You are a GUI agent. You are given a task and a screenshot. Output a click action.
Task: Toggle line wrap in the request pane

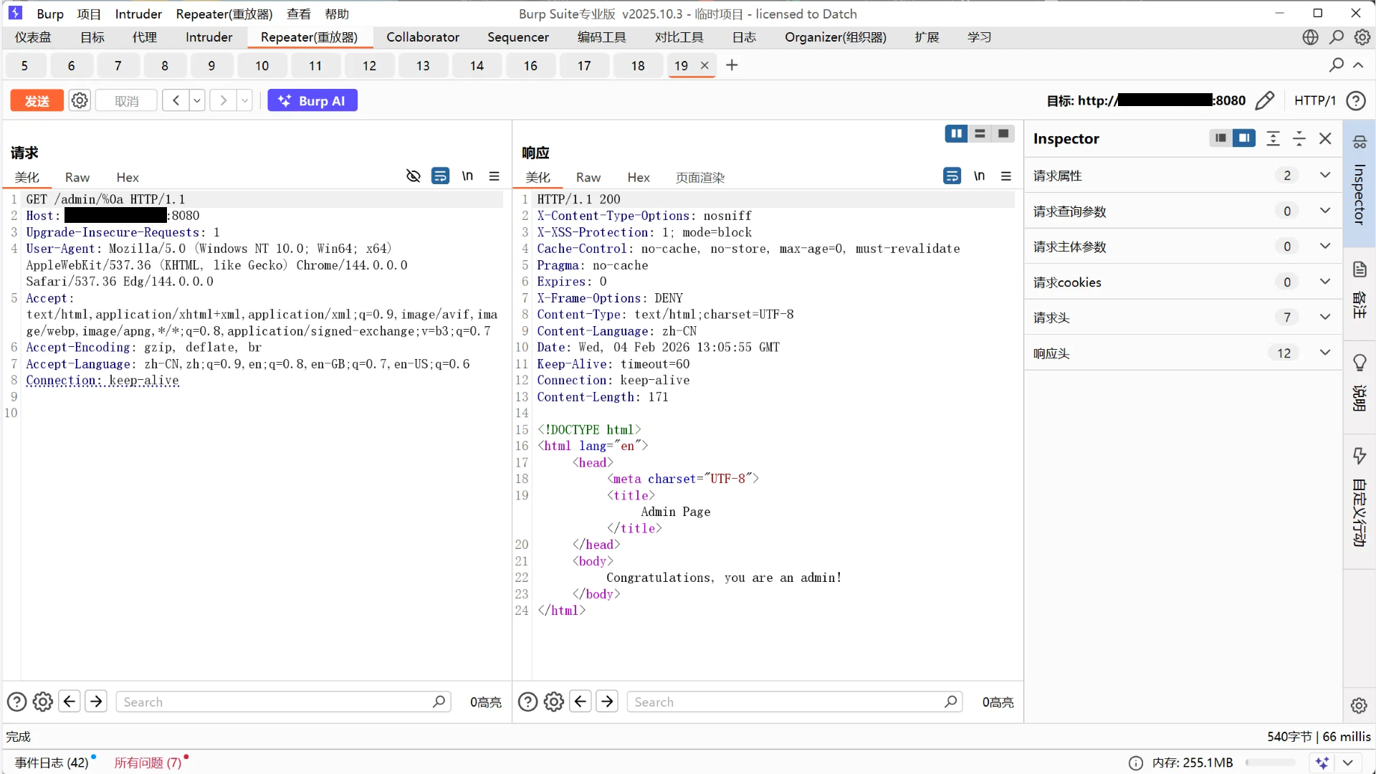point(440,176)
